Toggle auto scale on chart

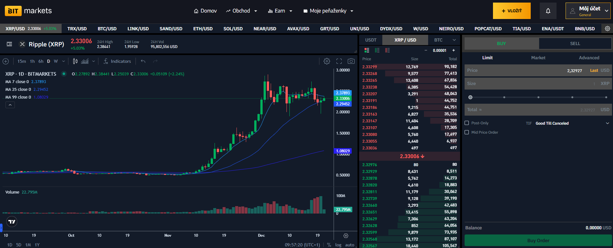coord(350,245)
